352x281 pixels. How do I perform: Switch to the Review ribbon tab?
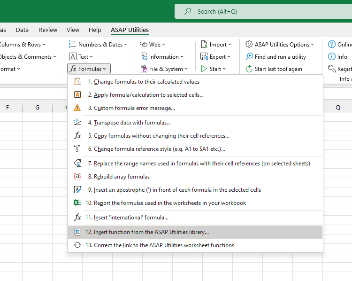click(48, 30)
